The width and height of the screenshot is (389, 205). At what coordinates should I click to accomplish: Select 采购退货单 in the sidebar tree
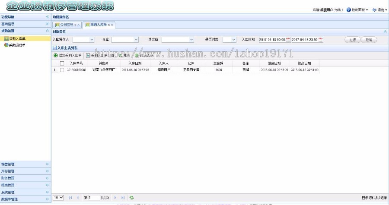tap(17, 45)
